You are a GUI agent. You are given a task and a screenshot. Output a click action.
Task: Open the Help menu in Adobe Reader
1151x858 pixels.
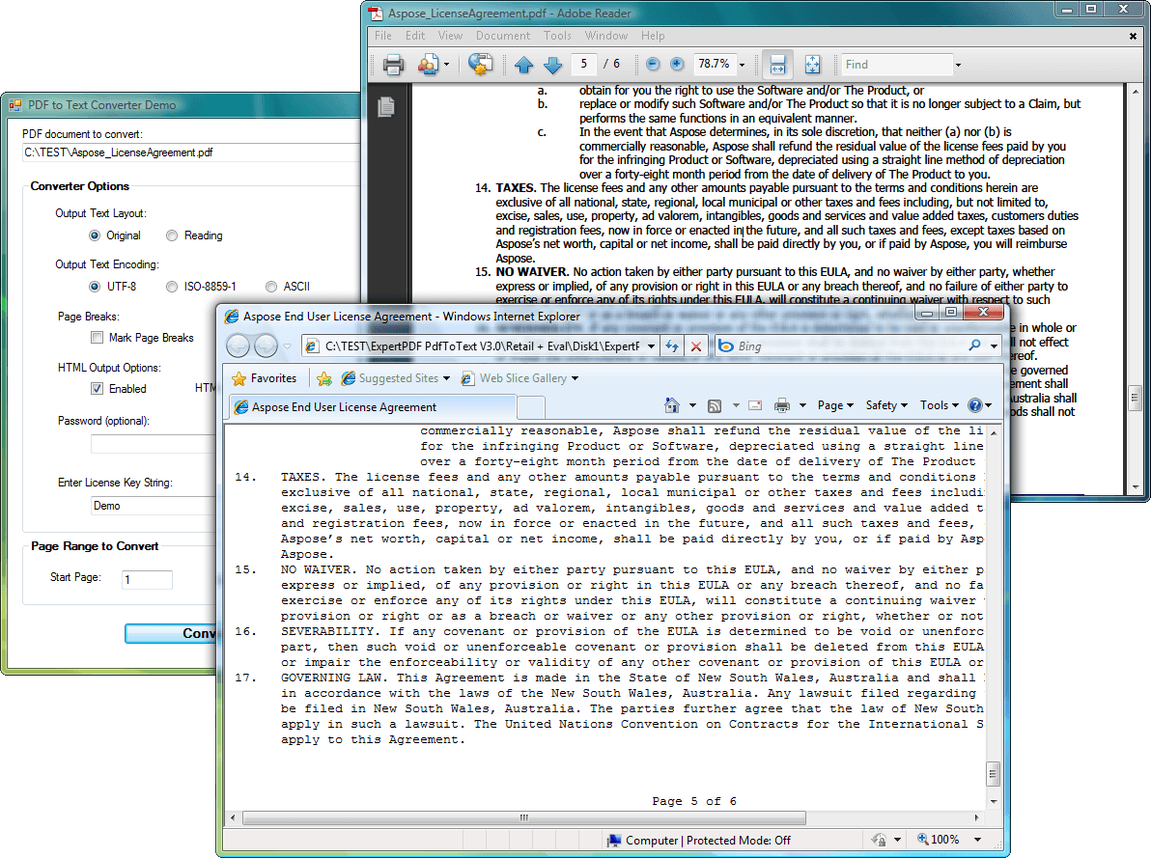653,36
